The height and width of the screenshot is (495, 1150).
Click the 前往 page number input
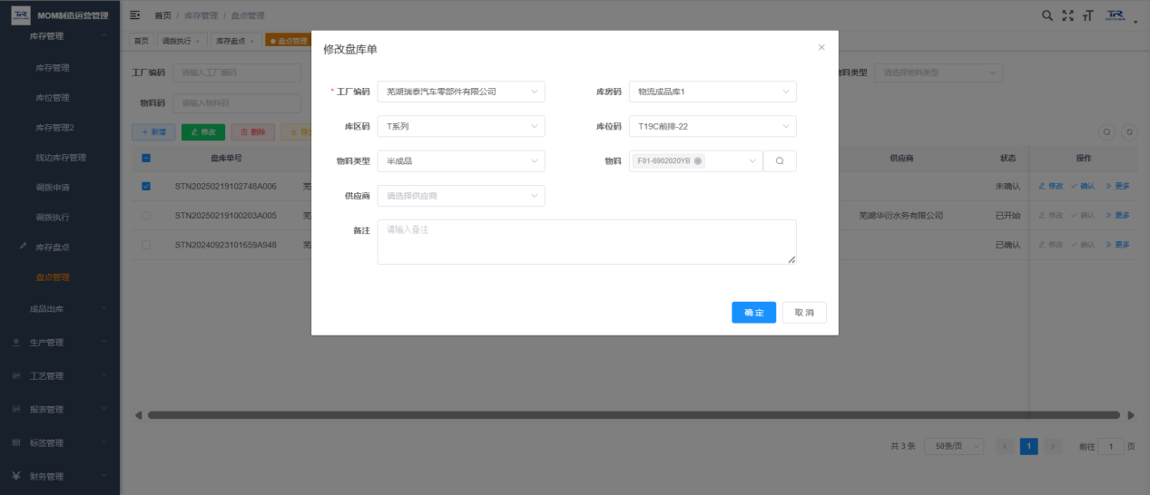[x=1111, y=446]
